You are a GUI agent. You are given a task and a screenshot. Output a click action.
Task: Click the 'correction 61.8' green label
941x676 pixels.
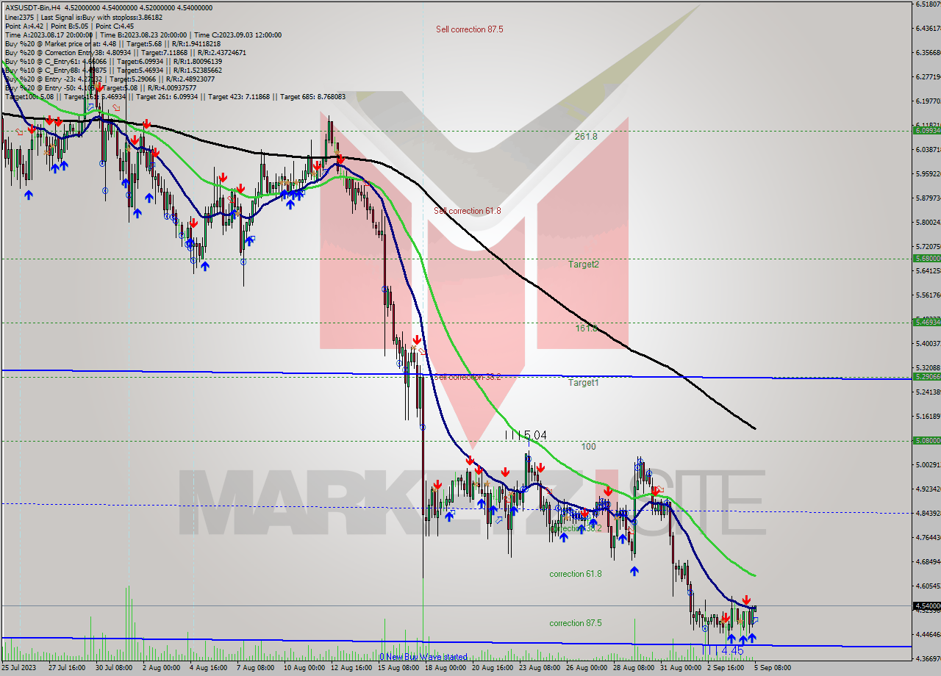(x=576, y=574)
